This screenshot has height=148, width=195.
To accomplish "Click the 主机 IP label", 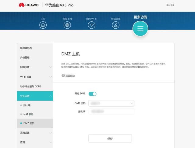I will (82, 111).
